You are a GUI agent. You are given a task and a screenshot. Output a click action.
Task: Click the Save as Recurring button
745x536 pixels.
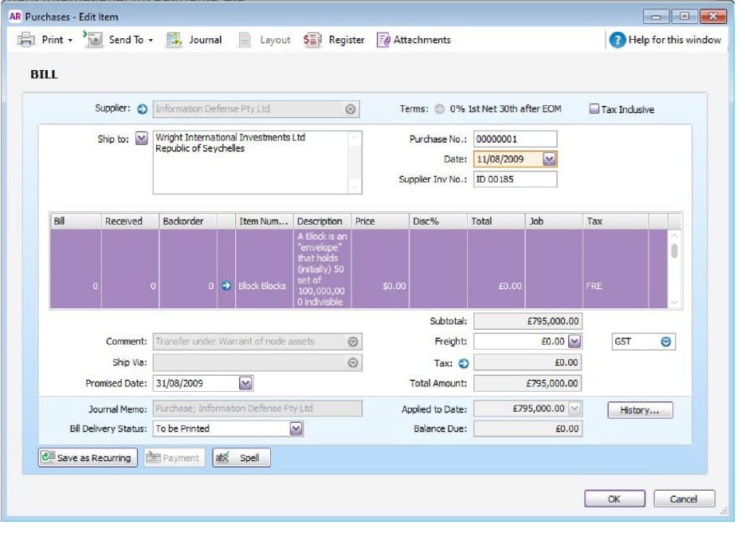tap(88, 458)
